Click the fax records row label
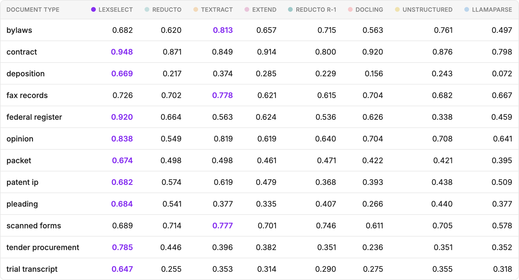Viewport: 519px width, 280px height. [27, 95]
